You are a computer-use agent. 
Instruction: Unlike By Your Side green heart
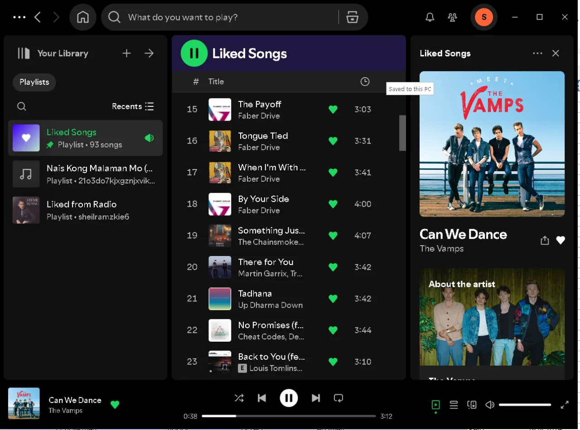point(333,204)
